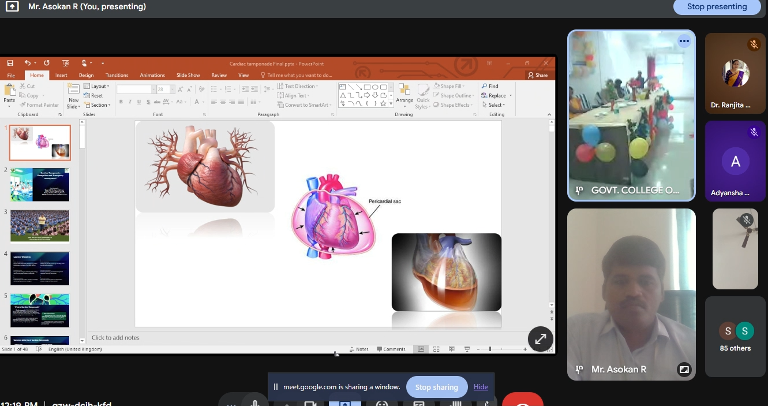Click the Paste icon in Clipboard group
The image size is (768, 406).
pos(9,94)
